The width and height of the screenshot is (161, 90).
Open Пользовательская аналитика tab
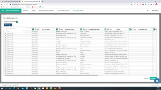47,10
